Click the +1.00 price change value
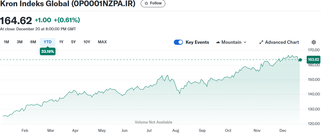 click(x=43, y=20)
